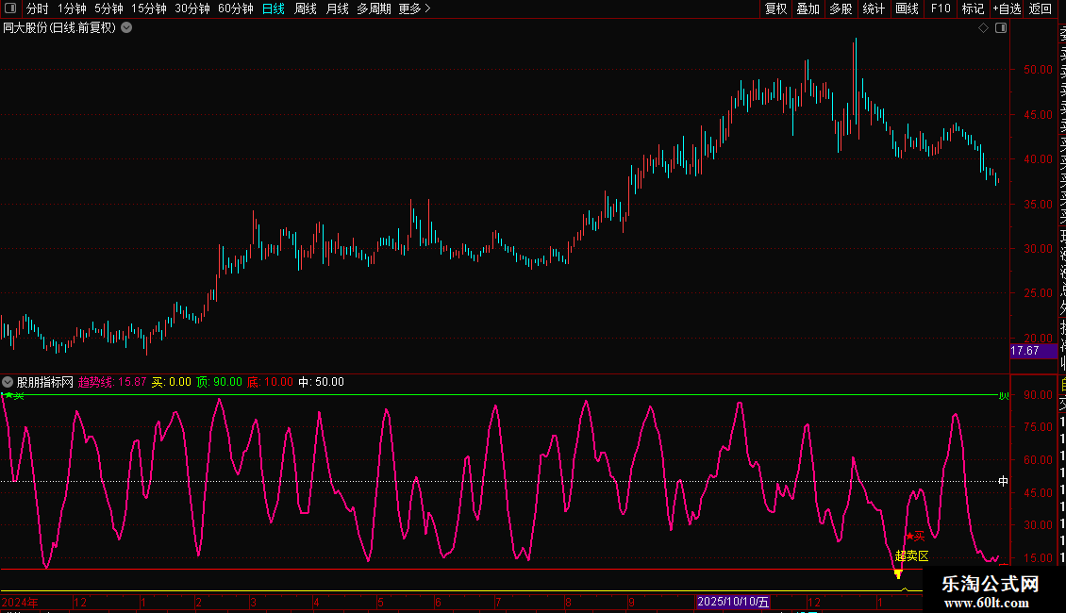Expand the 更多 periods menu
Image resolution: width=1066 pixels, height=613 pixels.
[x=414, y=8]
